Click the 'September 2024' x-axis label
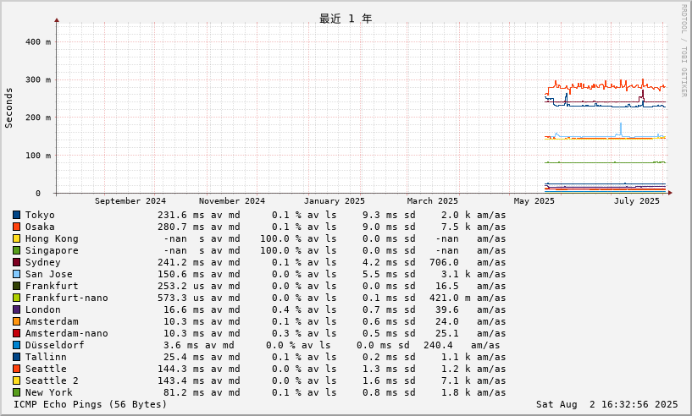This screenshot has width=692, height=416. click(x=130, y=201)
